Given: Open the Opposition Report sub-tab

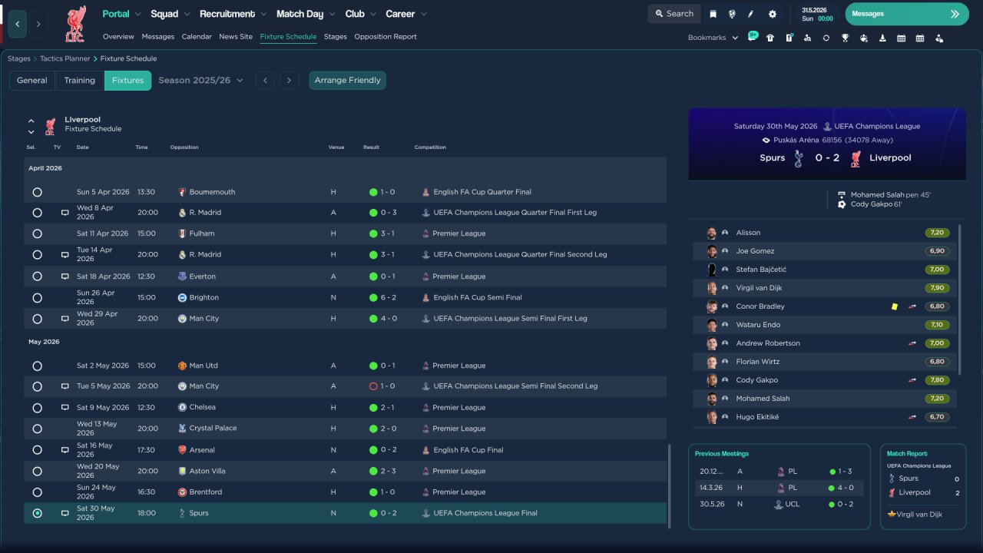Looking at the screenshot, I should coord(386,37).
